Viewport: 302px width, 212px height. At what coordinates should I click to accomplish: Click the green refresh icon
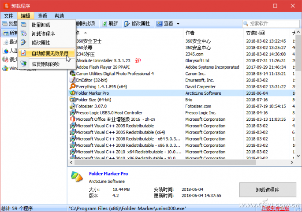(104, 24)
